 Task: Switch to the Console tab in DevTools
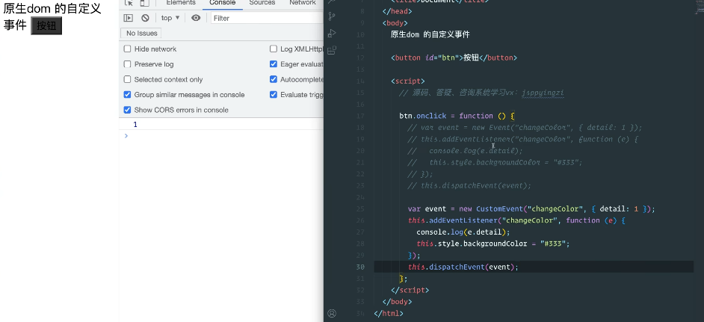pos(223,3)
